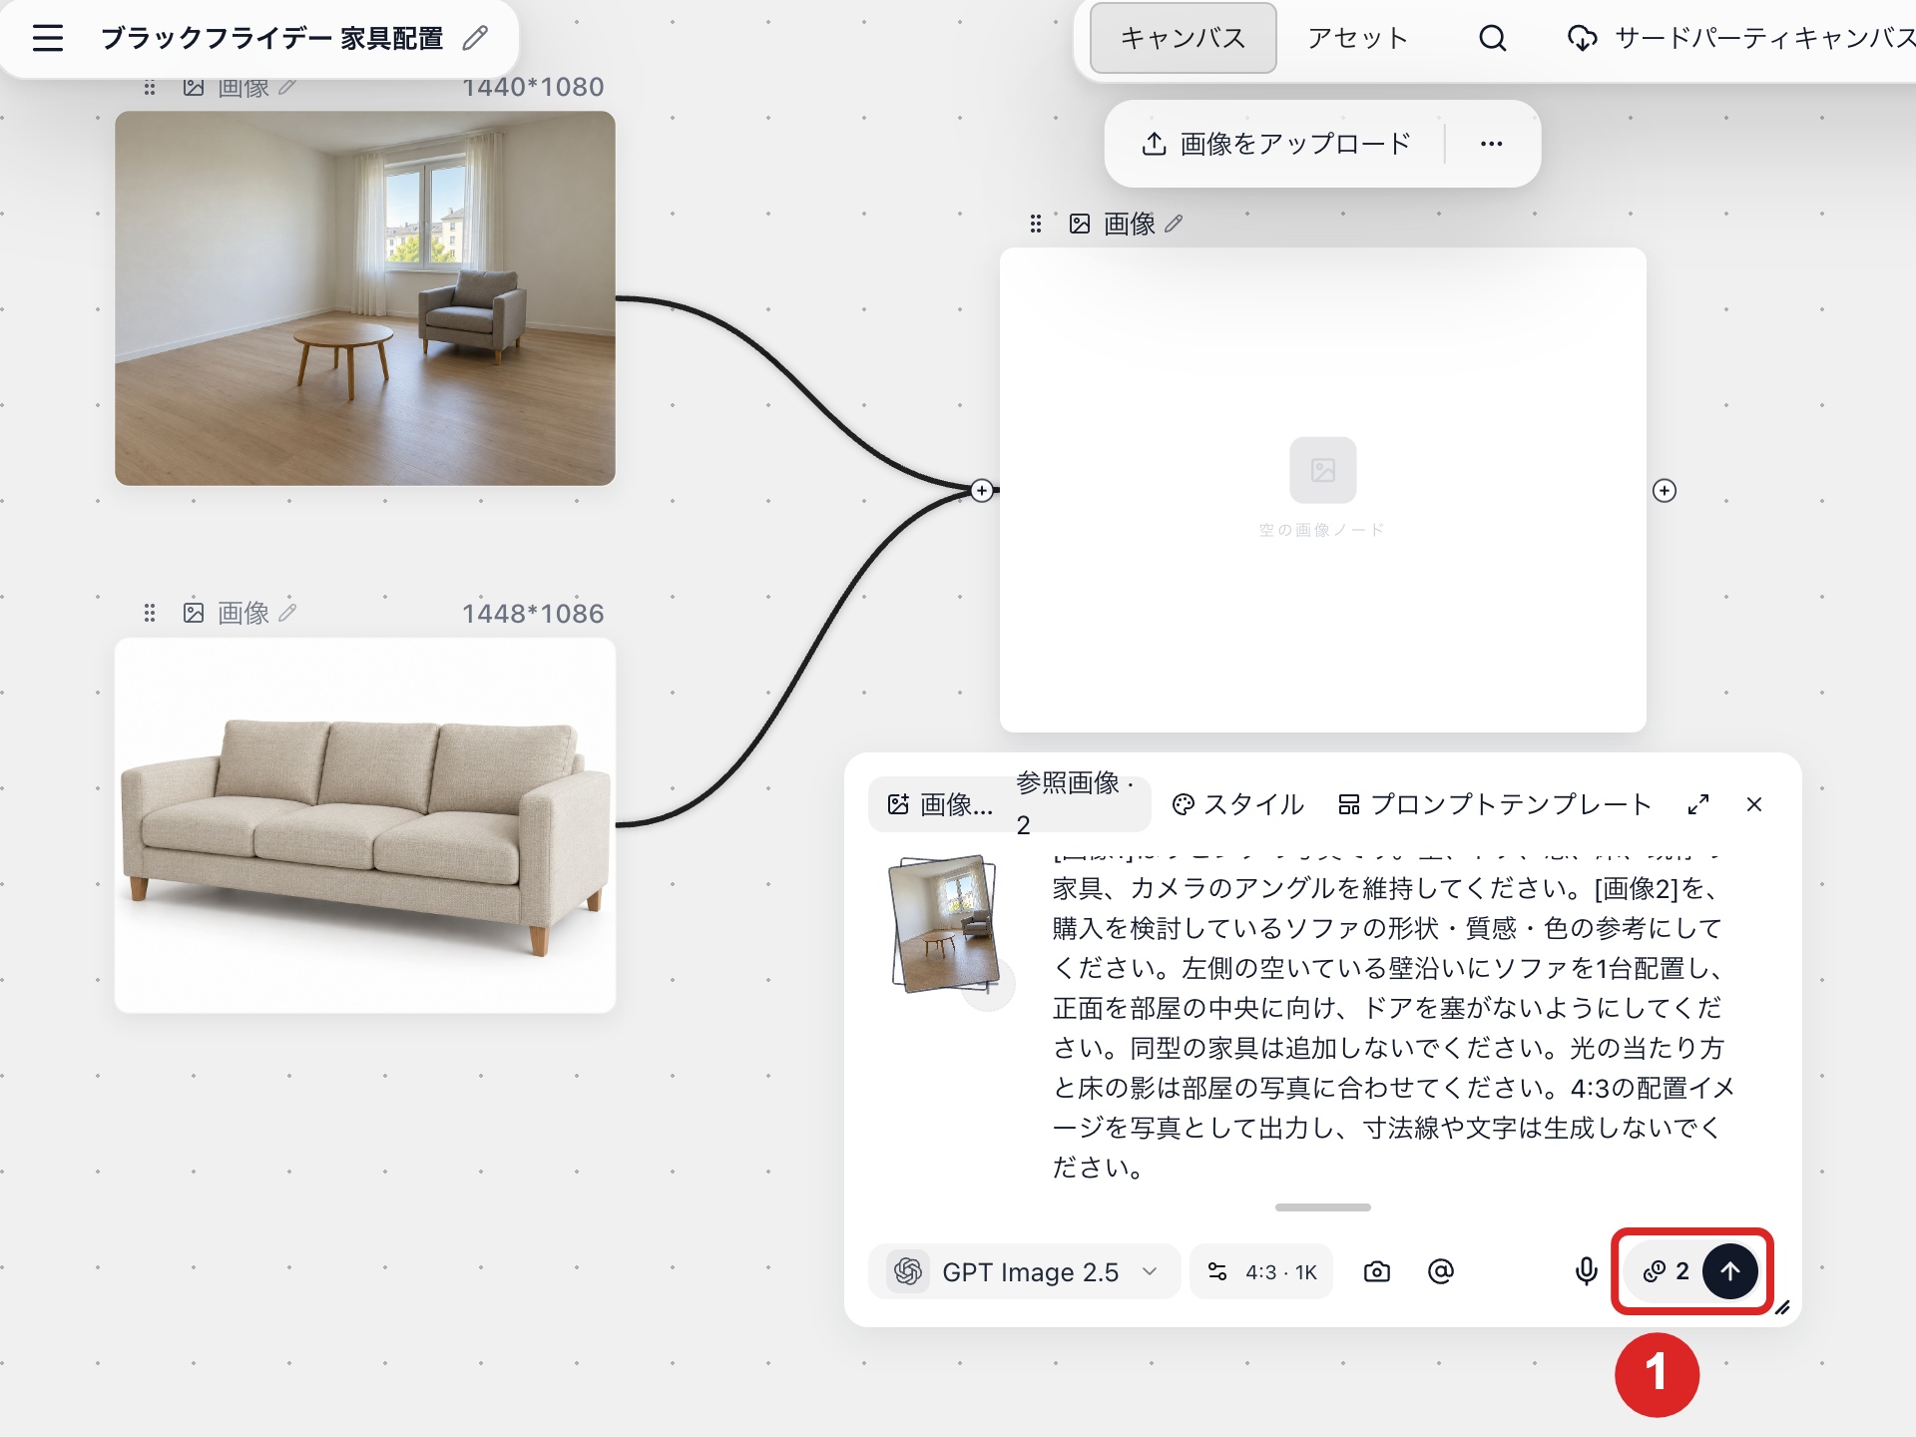
Task: Rename the empty image node via pencil
Action: tap(1175, 224)
